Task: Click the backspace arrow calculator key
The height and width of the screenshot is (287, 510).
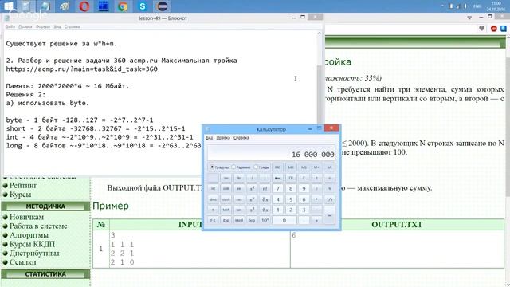Action: (277, 178)
